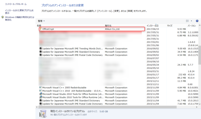Click the 41.7 MB size cell

pyautogui.click(x=182, y=100)
